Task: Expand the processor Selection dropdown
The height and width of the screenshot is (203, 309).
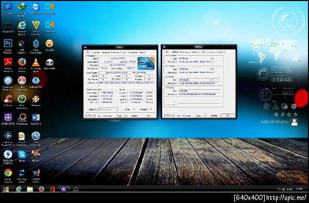Action: click(108, 109)
